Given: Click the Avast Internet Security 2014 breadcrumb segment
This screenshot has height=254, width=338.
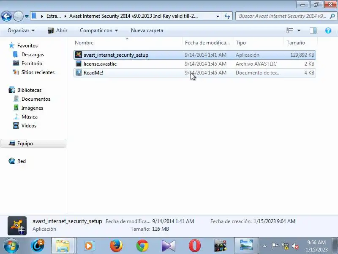Looking at the screenshot, I should click(x=133, y=16).
